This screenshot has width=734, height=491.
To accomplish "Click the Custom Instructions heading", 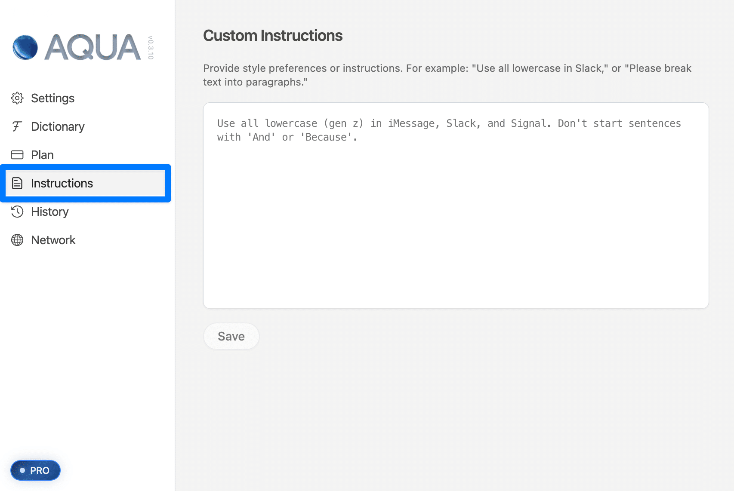I will click(x=273, y=36).
